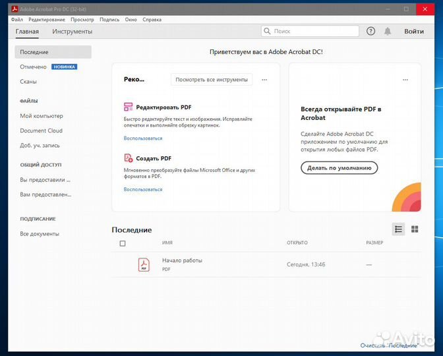Open Вам предоставлен shared list
443x356 pixels.
pyautogui.click(x=45, y=194)
